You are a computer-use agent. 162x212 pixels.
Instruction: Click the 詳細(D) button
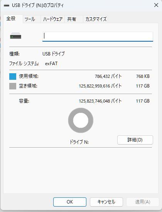click(135, 140)
